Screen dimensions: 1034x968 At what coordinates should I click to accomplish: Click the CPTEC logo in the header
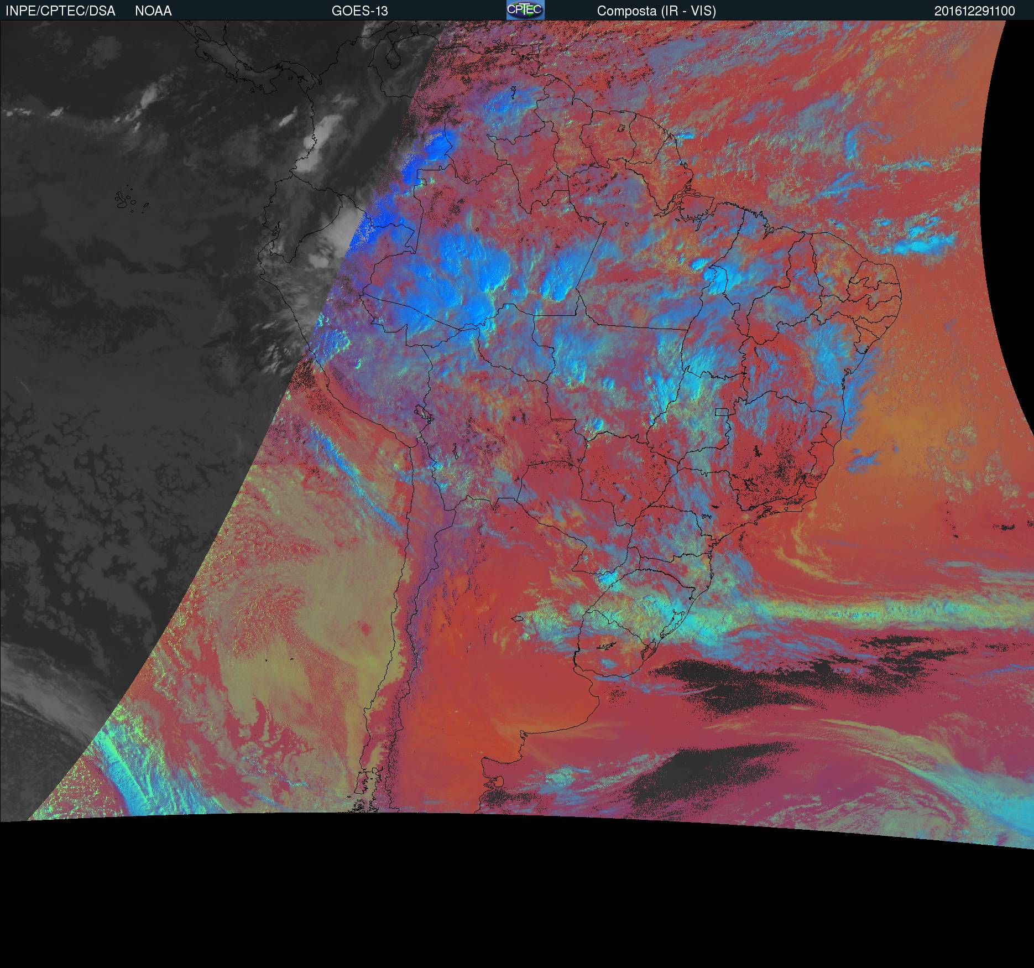tap(525, 10)
